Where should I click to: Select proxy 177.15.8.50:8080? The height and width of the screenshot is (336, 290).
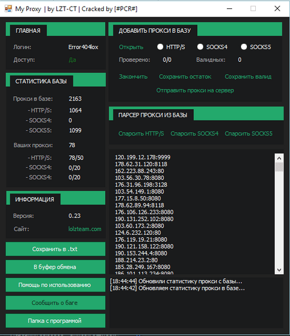[138, 199]
